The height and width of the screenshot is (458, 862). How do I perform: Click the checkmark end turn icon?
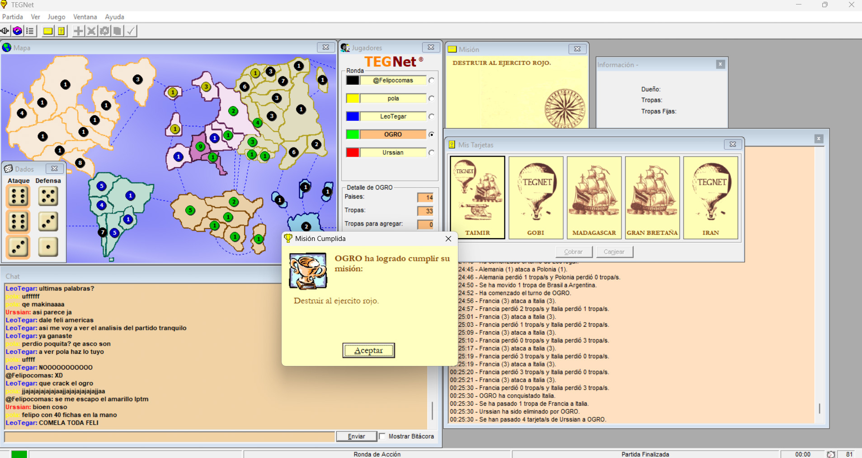click(x=131, y=31)
